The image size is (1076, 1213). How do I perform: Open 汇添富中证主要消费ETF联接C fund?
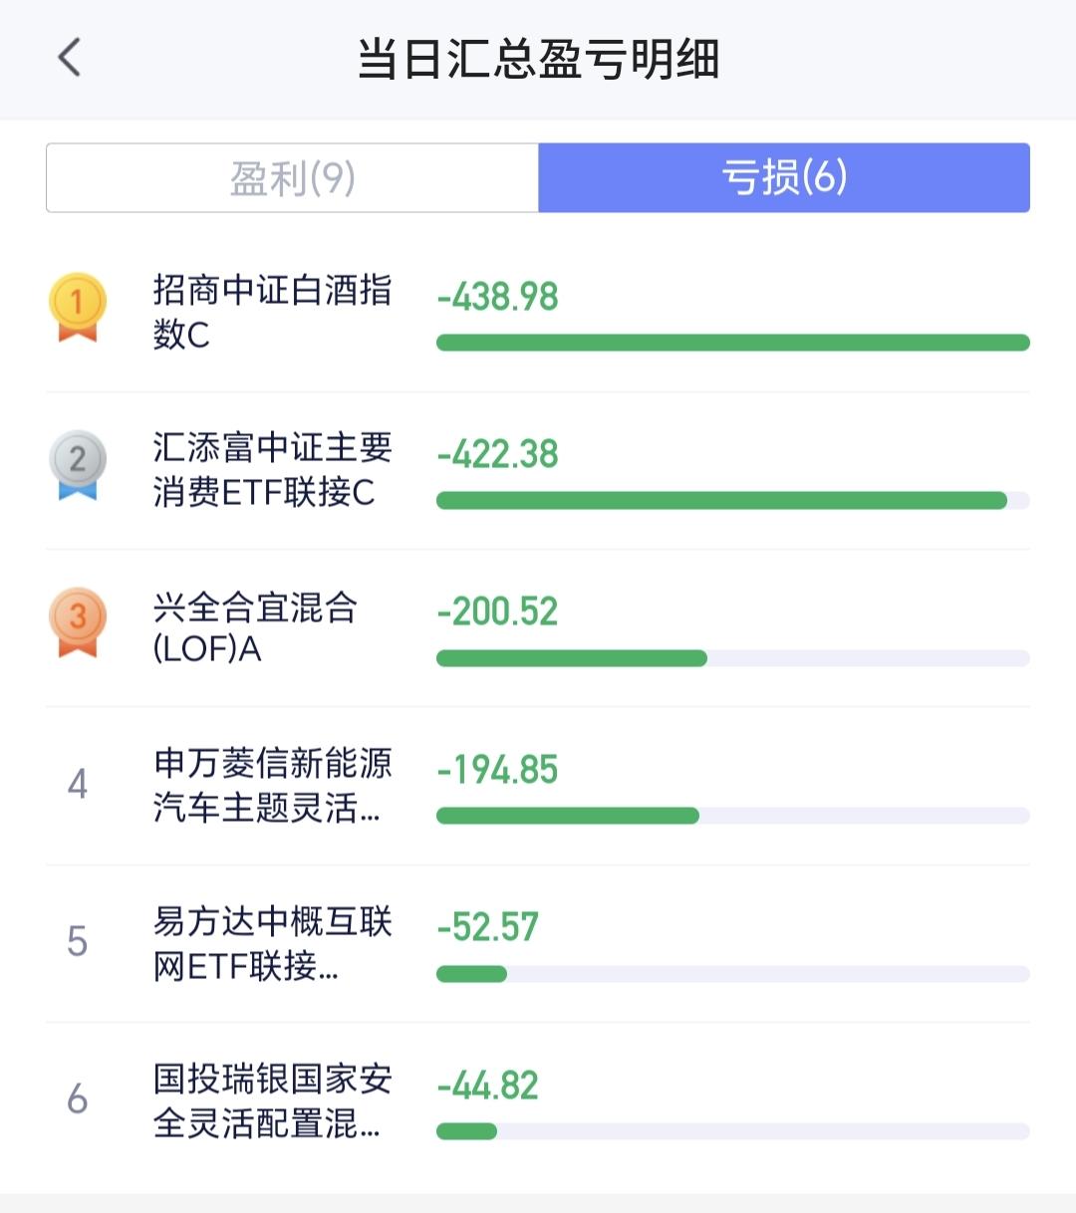pyautogui.click(x=272, y=469)
